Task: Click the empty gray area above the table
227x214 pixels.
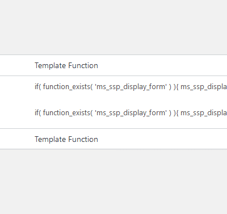Action: point(113,27)
